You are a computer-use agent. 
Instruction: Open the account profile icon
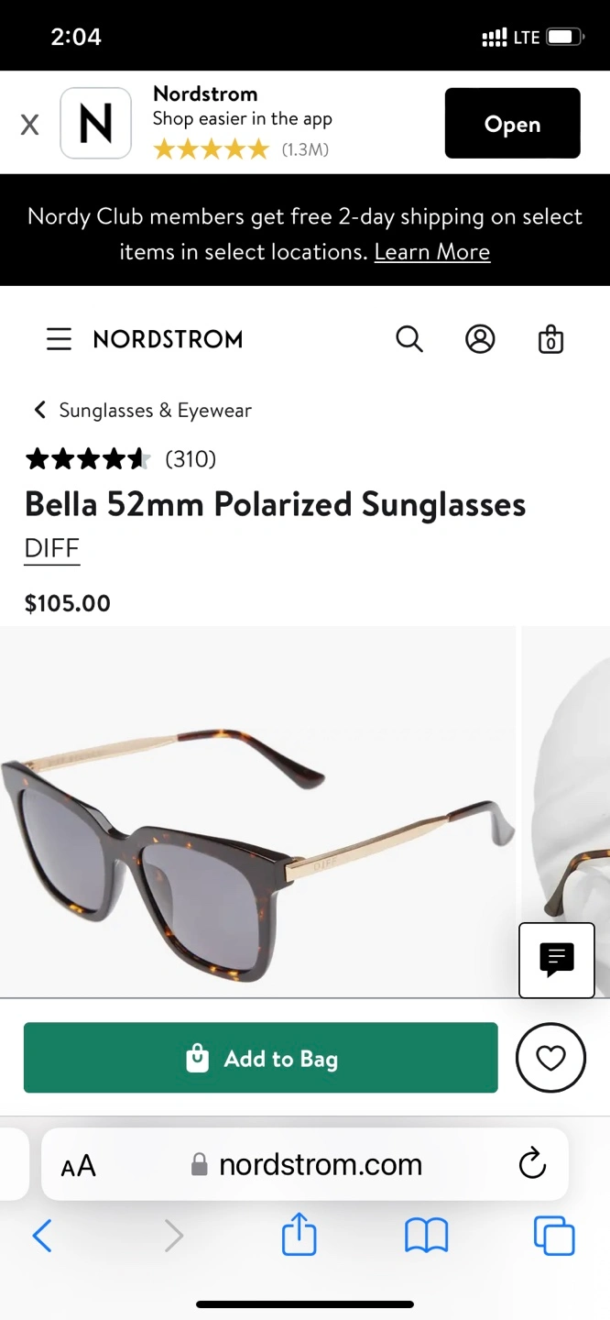[x=480, y=339]
